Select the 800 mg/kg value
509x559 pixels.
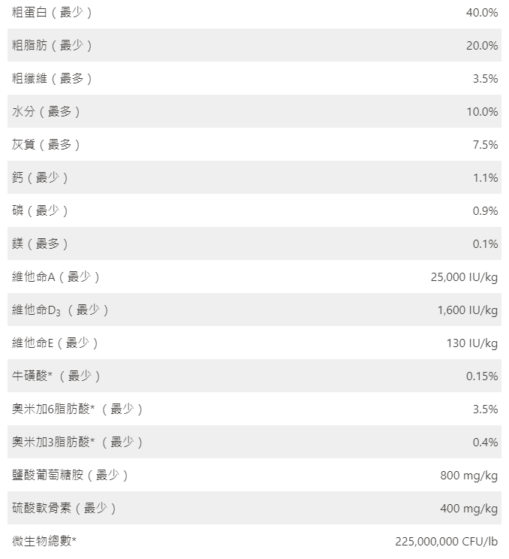click(x=468, y=476)
